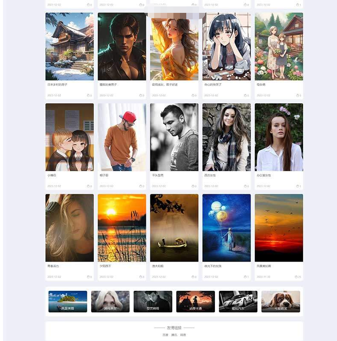
Task: Select the 动漫卡通 category banner
Action: tap(195, 302)
